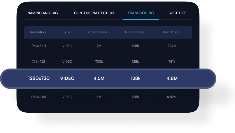Click the 4.8M max bitrate value
The image size is (235, 133).
172,78
